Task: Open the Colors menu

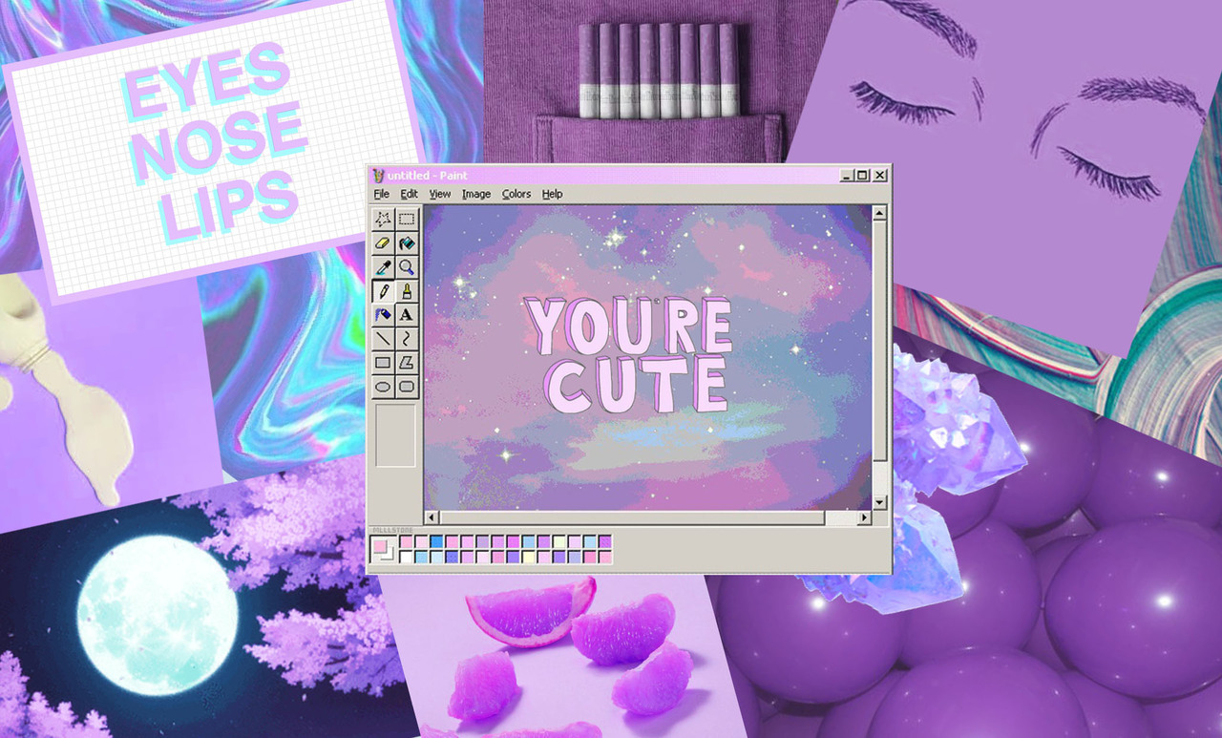Action: (516, 194)
